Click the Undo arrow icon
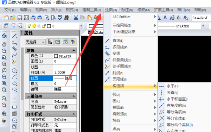 click(x=4, y=36)
